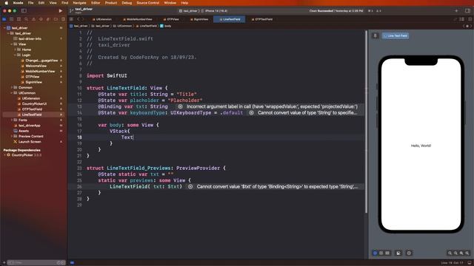Open the Product menu
This screenshot has width=474, height=266.
pyautogui.click(x=111, y=3)
